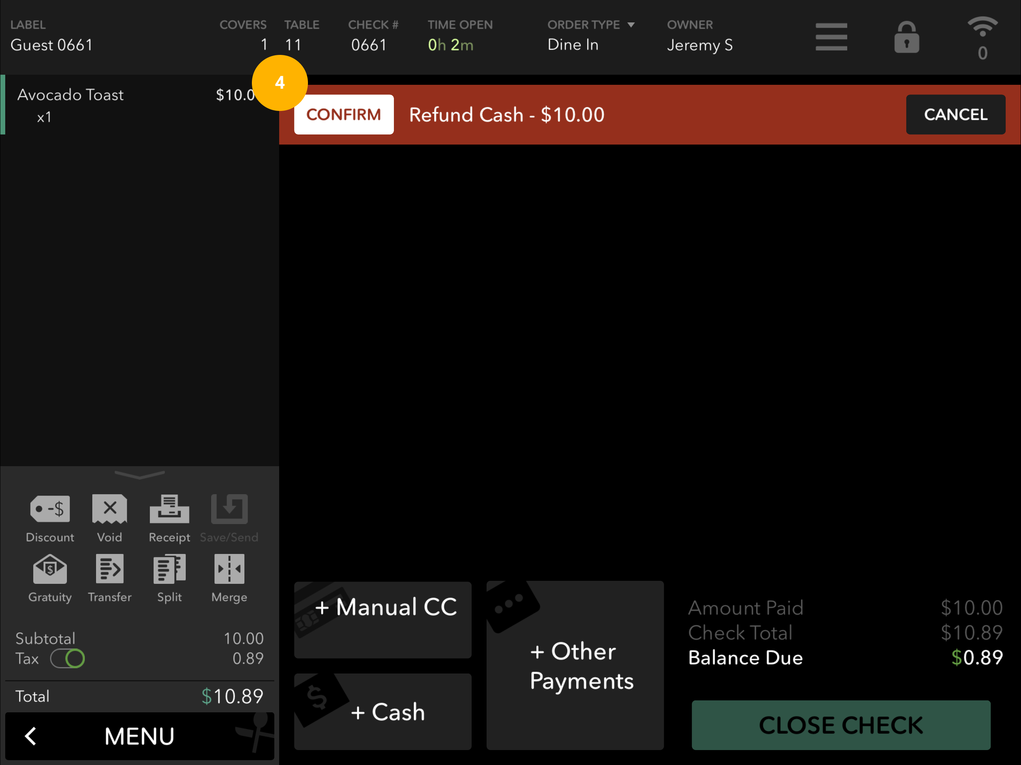This screenshot has width=1021, height=765.
Task: Tap the Refund Cash - $10.00 message
Action: click(507, 114)
